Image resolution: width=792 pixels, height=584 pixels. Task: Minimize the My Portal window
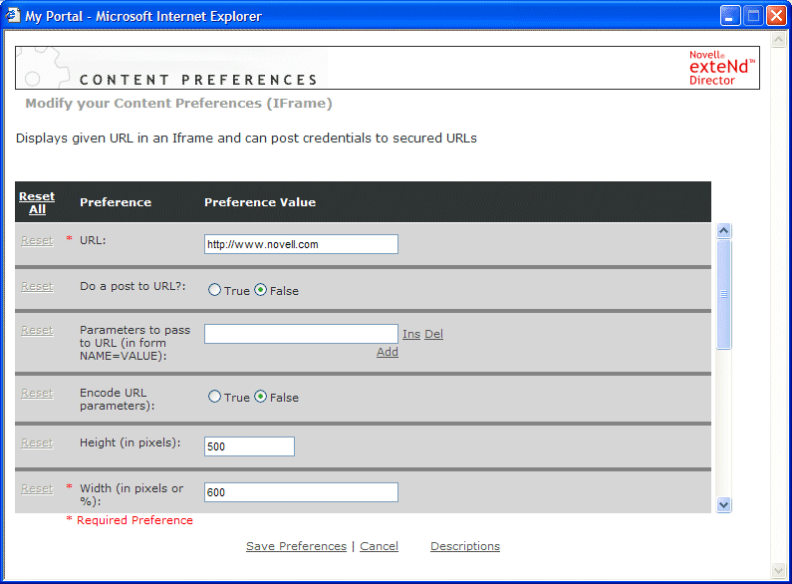(730, 16)
